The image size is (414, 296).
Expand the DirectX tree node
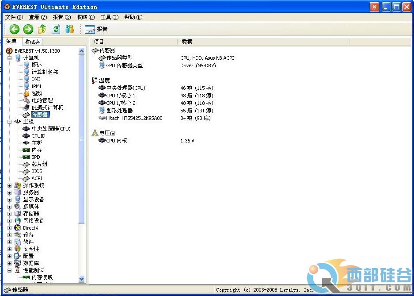click(x=10, y=228)
